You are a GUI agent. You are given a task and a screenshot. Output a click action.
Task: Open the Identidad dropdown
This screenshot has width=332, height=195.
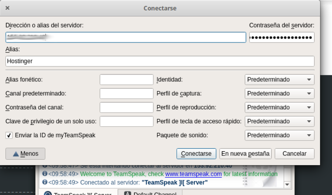pos(279,79)
